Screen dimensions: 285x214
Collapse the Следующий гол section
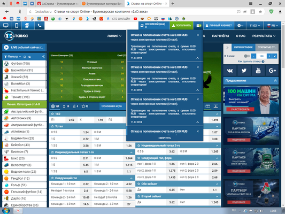131,178
